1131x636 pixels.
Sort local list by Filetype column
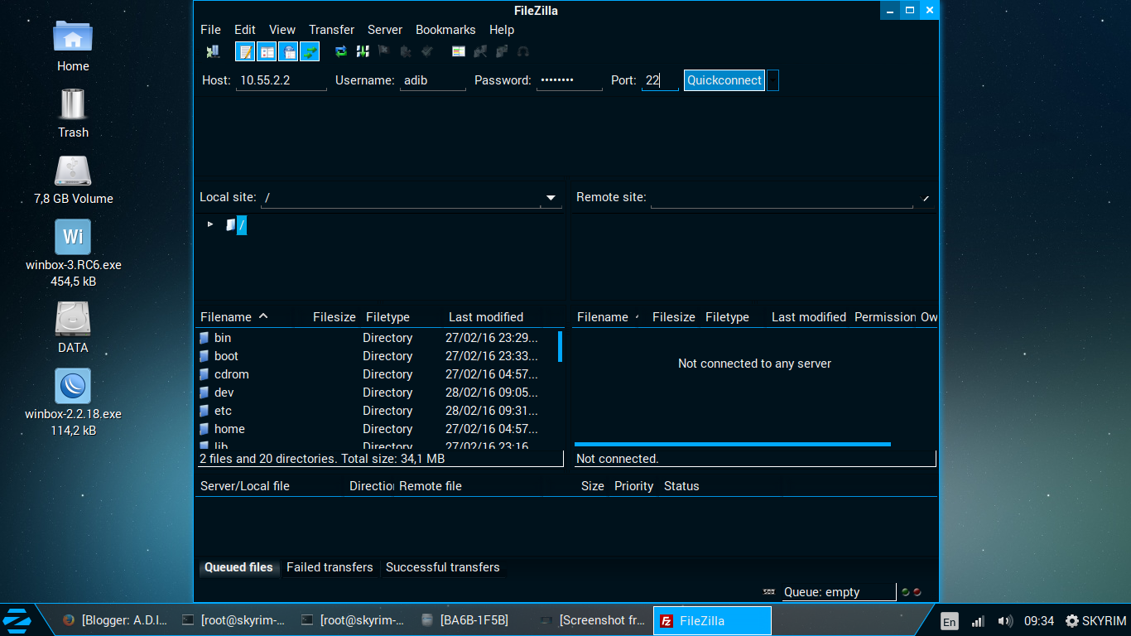click(x=387, y=317)
